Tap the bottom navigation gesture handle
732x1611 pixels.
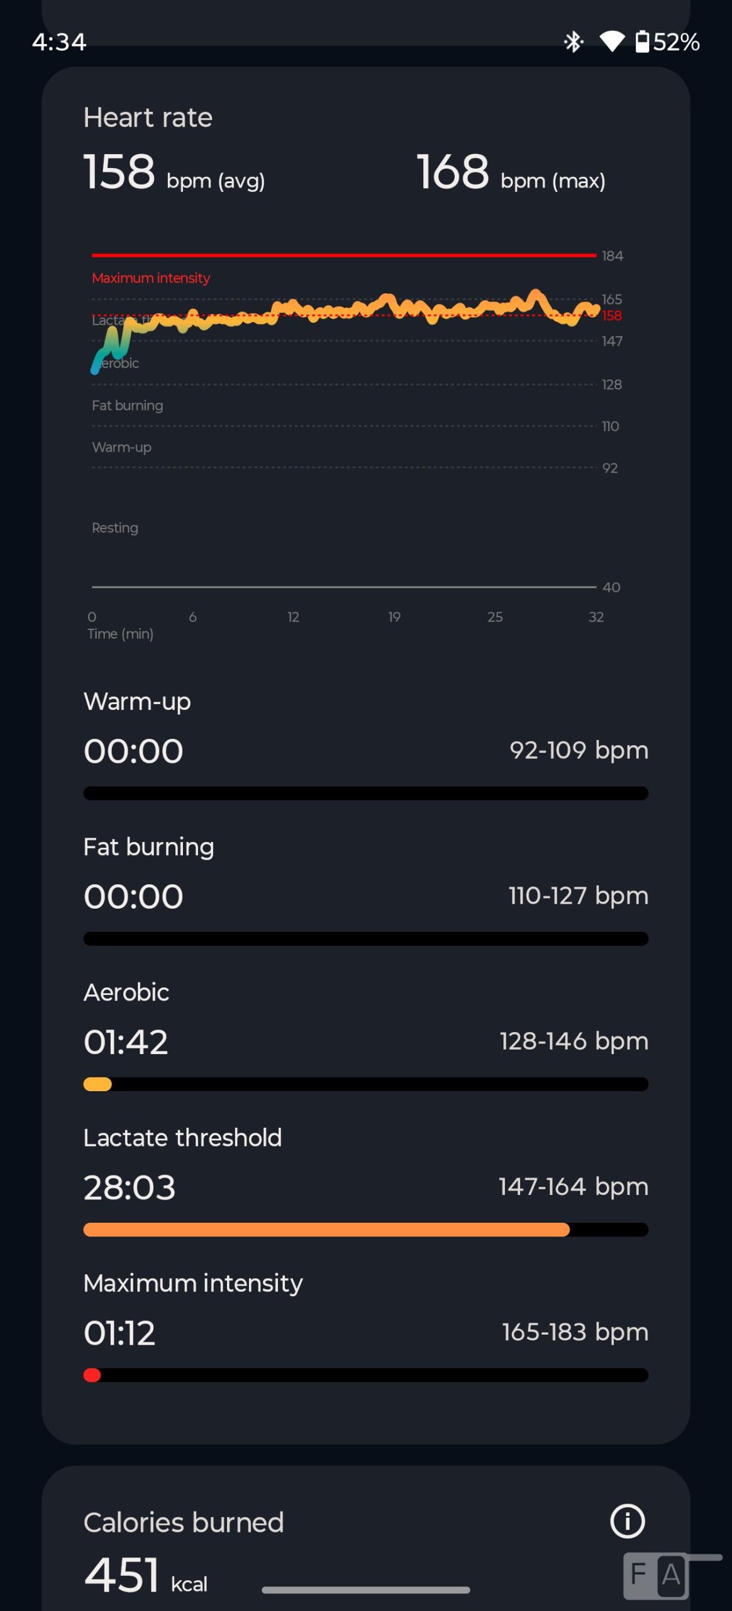365,1590
